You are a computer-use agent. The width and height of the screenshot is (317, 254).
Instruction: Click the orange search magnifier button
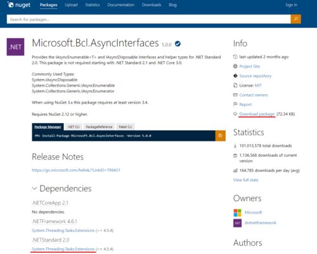[x=295, y=19]
